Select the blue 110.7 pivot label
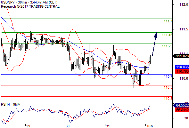Image resolution: width=189 pixels, height=128 pixels. click(x=168, y=76)
